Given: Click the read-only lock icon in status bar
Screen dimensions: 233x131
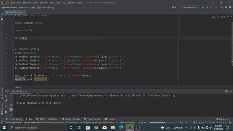Looking at the screenshot, I should click(230, 123).
